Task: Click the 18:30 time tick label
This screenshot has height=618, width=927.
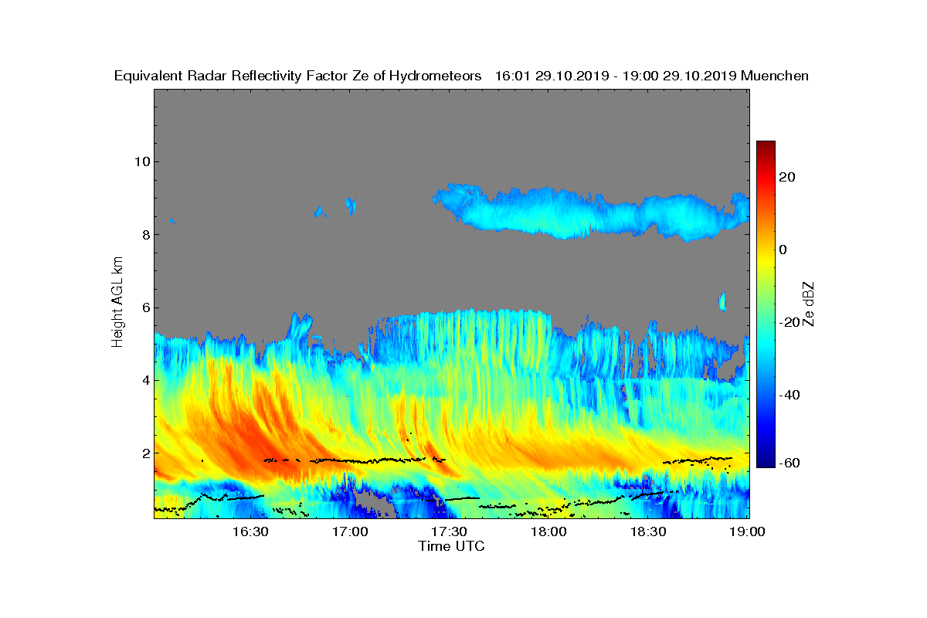Action: [x=648, y=531]
